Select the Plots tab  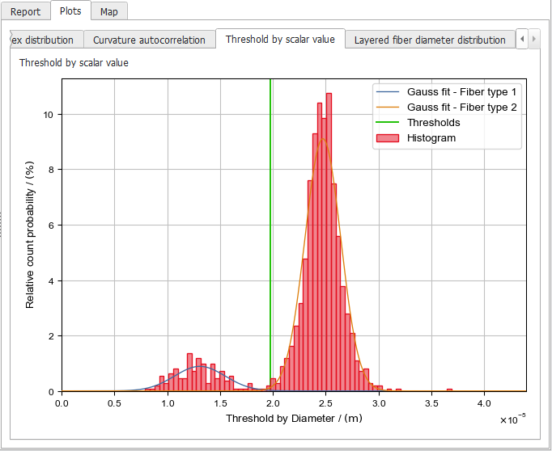(70, 11)
